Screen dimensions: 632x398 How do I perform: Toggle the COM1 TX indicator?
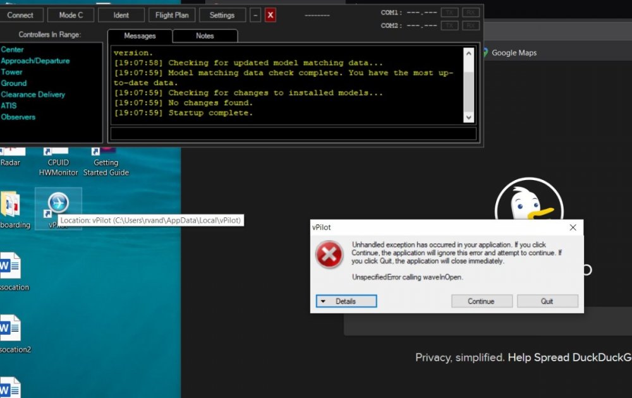click(x=449, y=11)
